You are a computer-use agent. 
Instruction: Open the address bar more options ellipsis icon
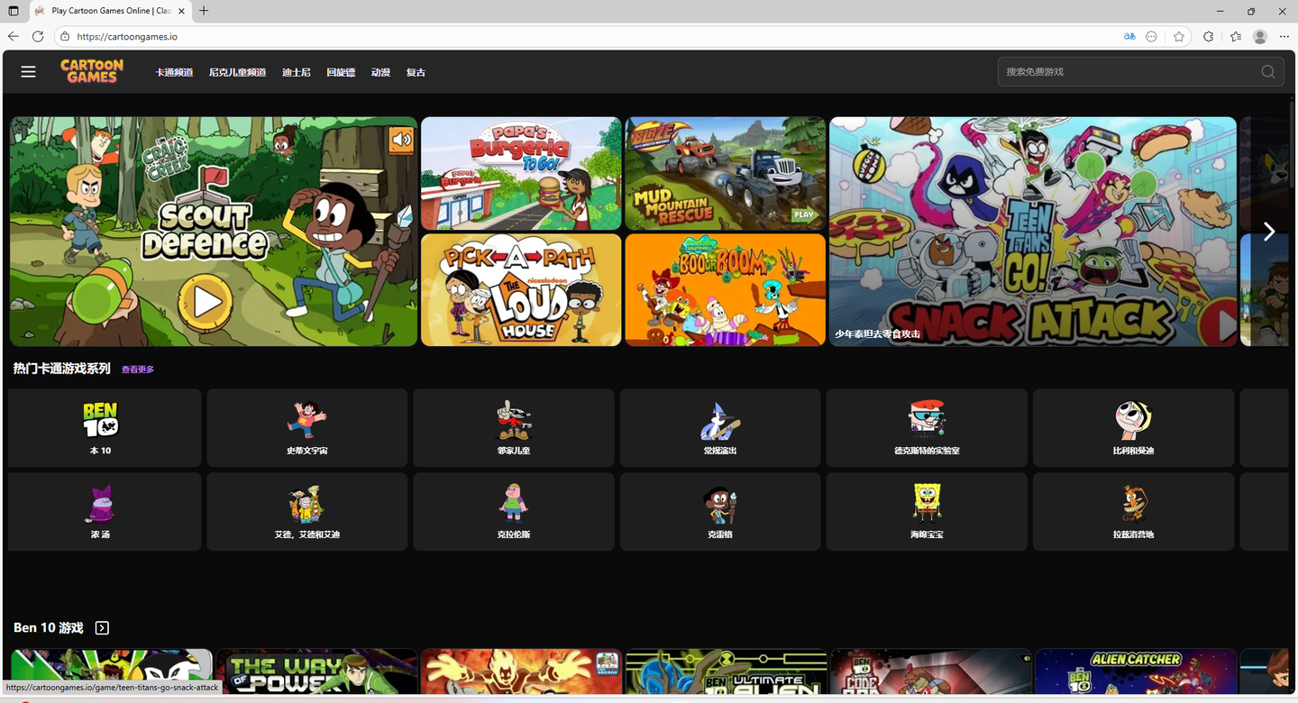(1151, 37)
